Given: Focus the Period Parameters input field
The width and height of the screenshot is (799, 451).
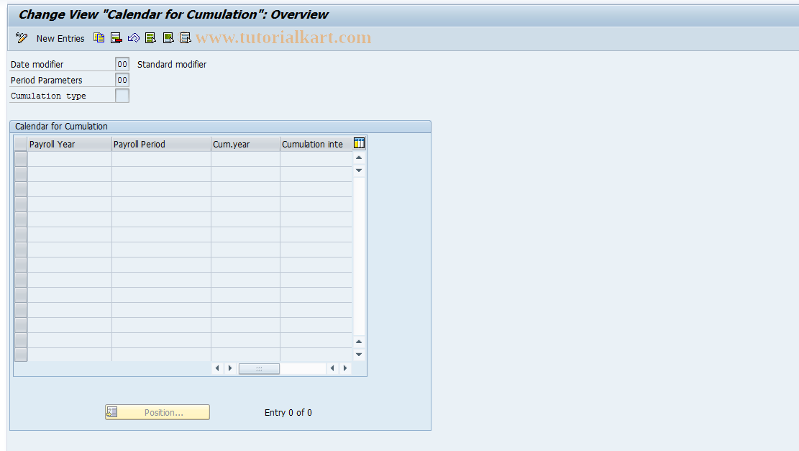Looking at the screenshot, I should 122,80.
